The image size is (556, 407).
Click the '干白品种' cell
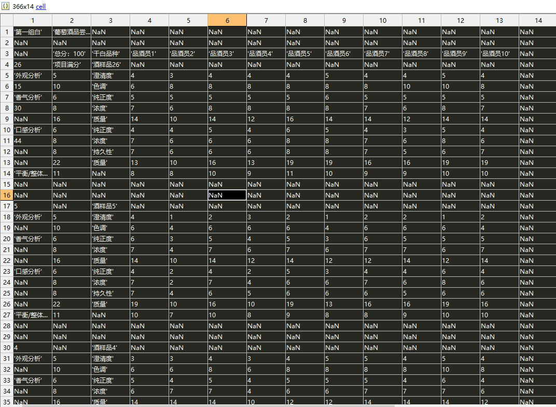coord(110,53)
